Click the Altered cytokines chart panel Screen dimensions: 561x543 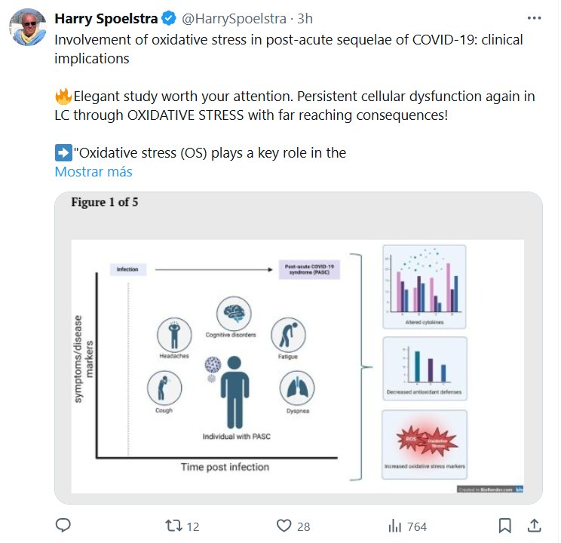[424, 287]
